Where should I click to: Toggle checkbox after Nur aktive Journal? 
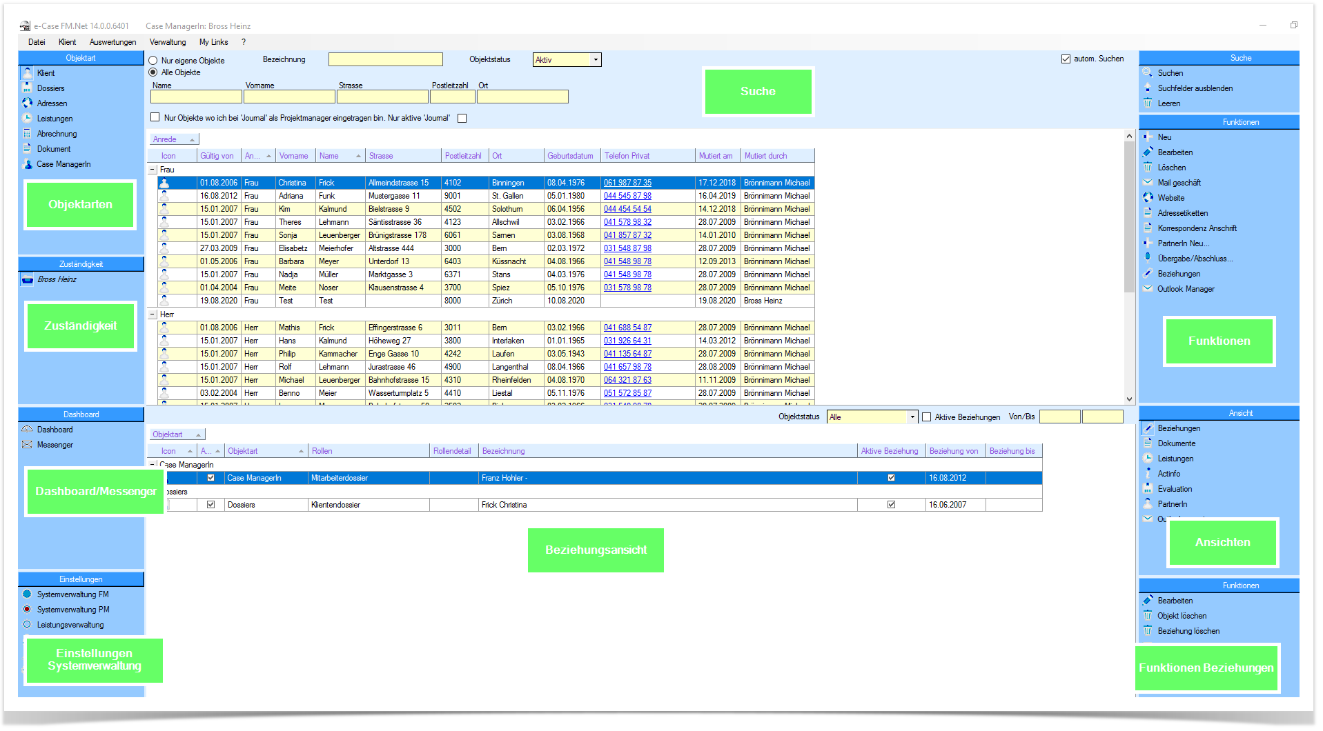point(462,118)
